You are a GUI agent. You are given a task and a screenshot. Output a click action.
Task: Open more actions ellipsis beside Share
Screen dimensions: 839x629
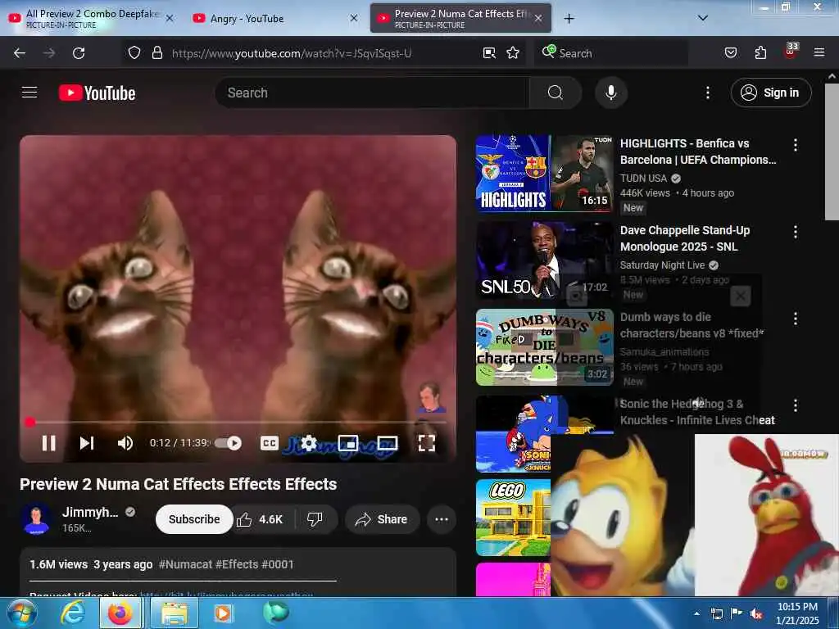click(x=442, y=519)
